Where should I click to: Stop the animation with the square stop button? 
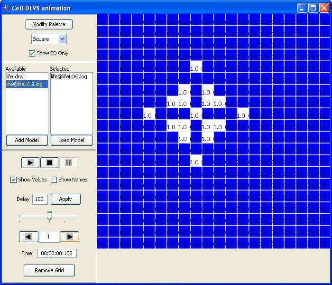pos(49,163)
